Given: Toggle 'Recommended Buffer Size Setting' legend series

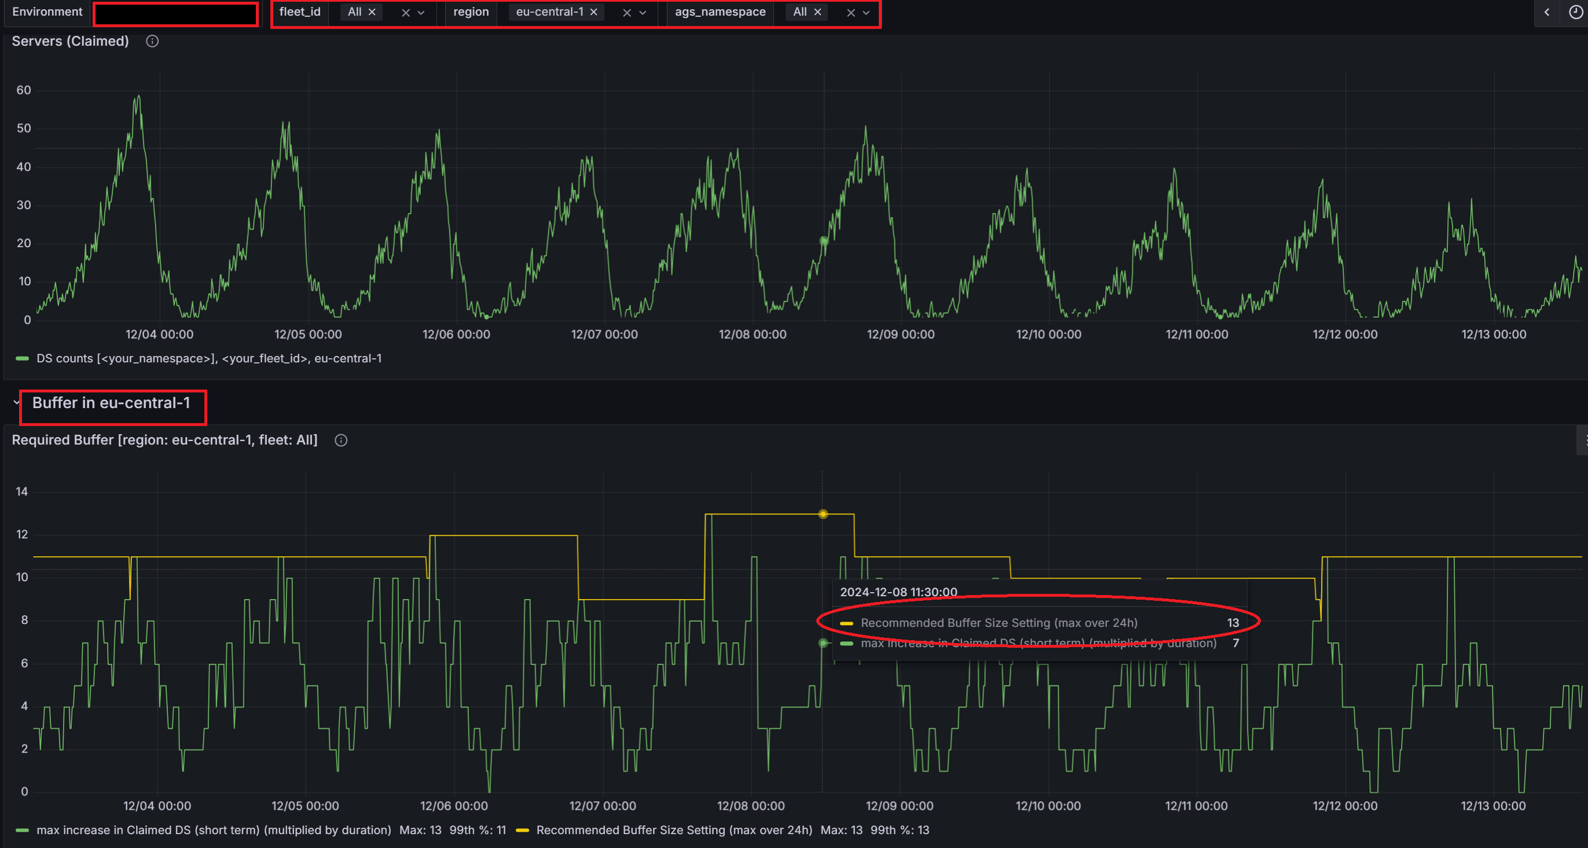Looking at the screenshot, I should (x=674, y=830).
